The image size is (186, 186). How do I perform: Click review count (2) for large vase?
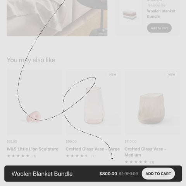pos(93,156)
